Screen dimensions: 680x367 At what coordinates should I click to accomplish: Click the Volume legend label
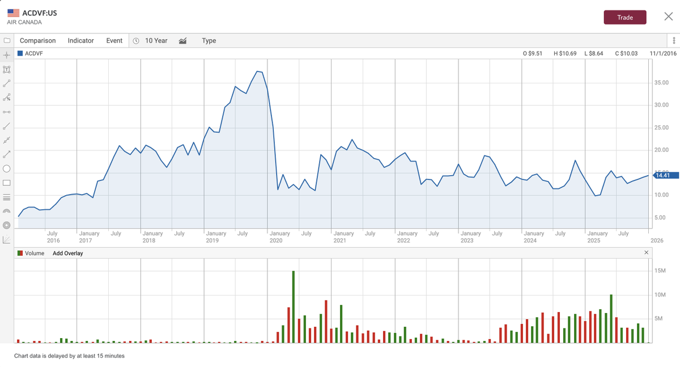(35, 253)
